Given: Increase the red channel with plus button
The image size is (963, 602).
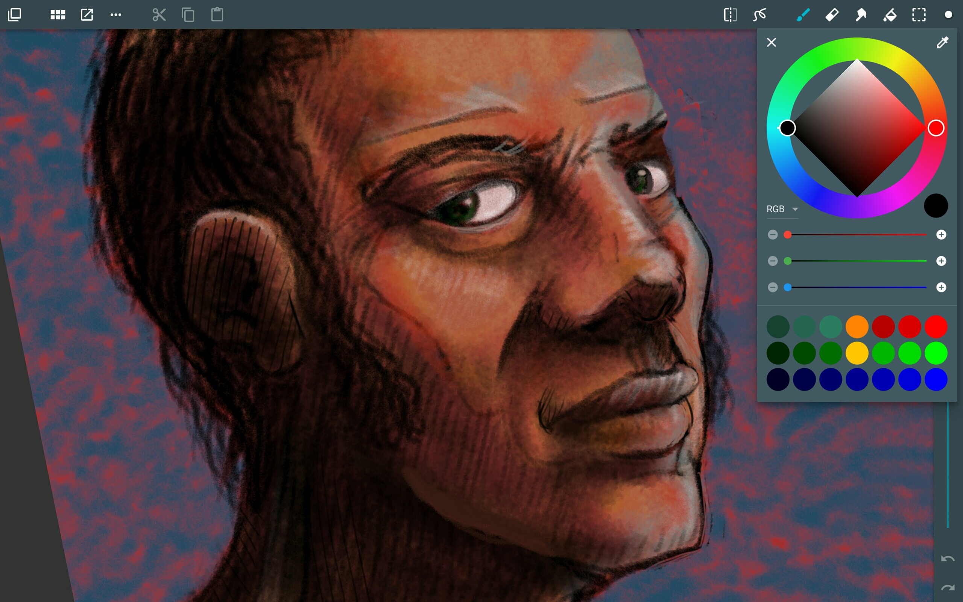Looking at the screenshot, I should pos(942,234).
